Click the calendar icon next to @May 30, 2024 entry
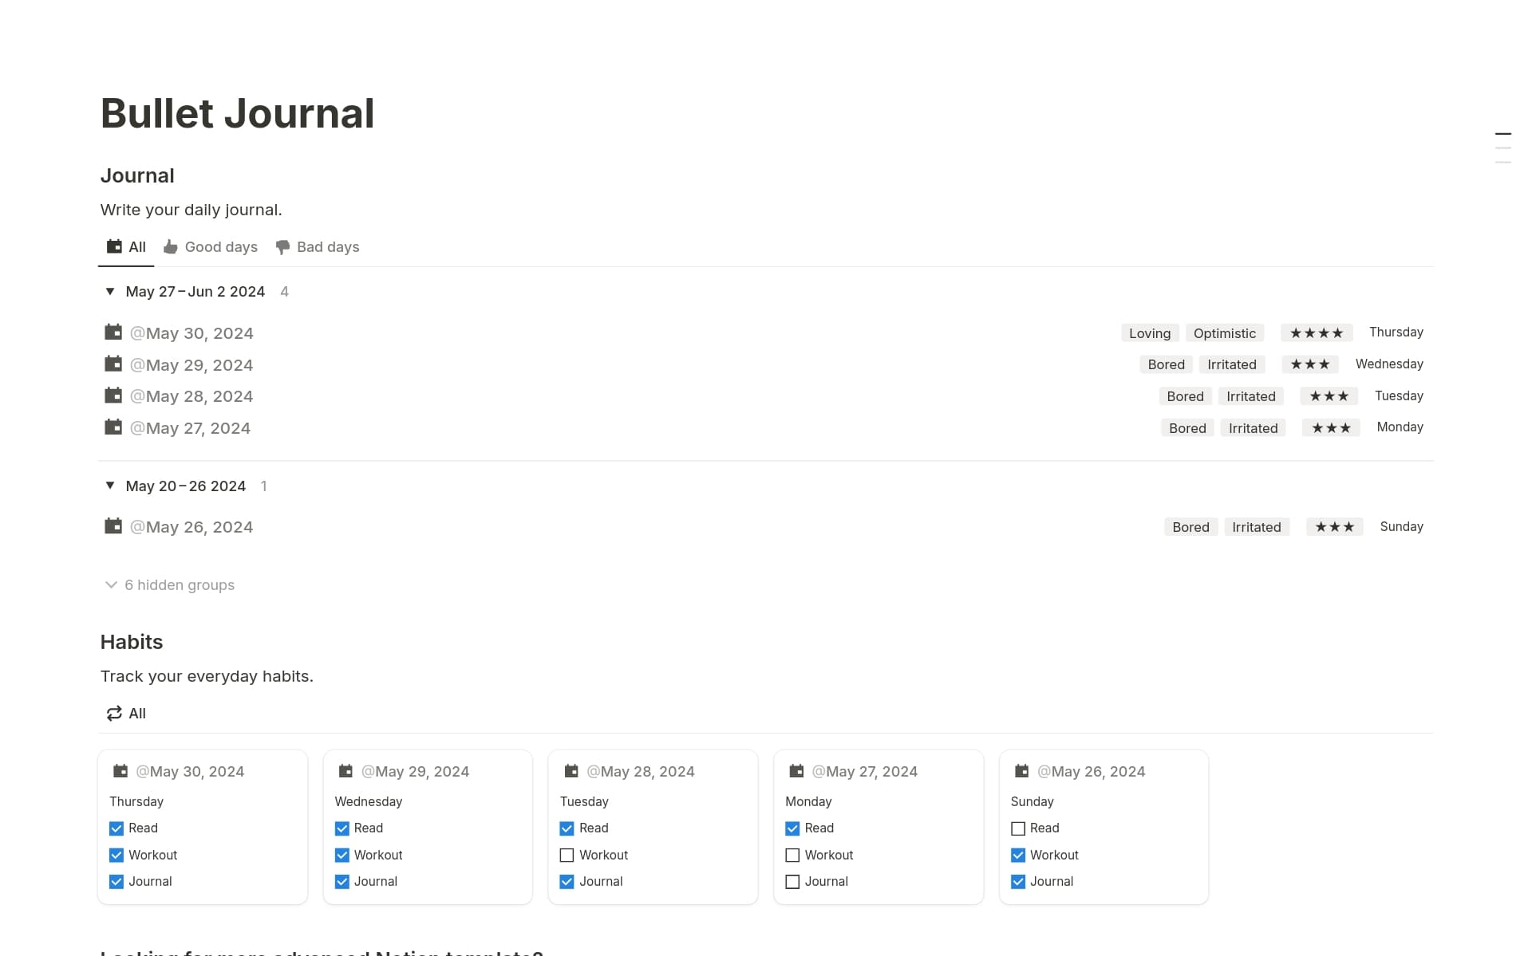This screenshot has height=956, width=1532. click(x=113, y=332)
